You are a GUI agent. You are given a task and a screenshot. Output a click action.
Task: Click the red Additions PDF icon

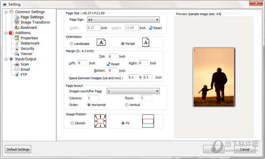[11, 33]
